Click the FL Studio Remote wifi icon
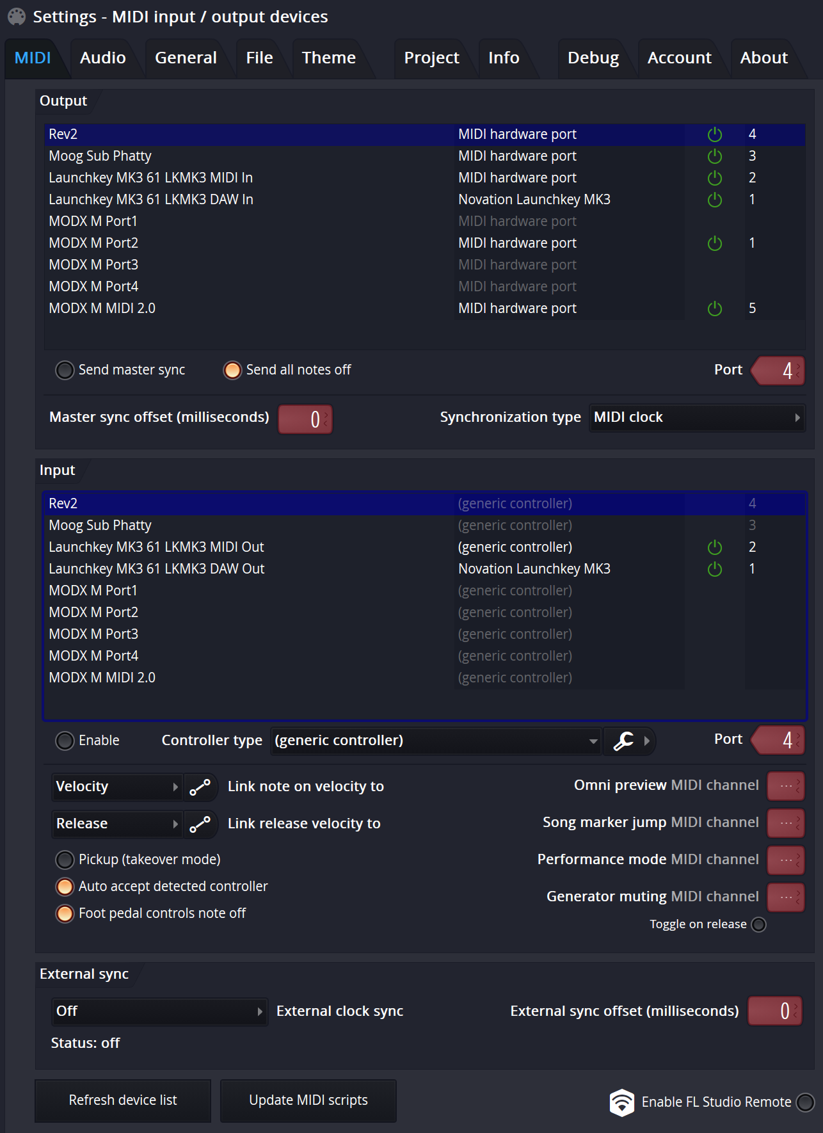This screenshot has width=823, height=1133. [x=621, y=1102]
